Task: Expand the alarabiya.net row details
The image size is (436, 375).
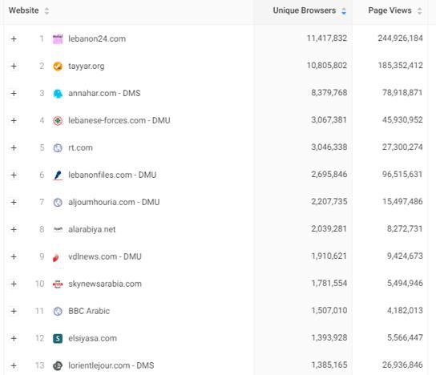Action: [x=14, y=230]
